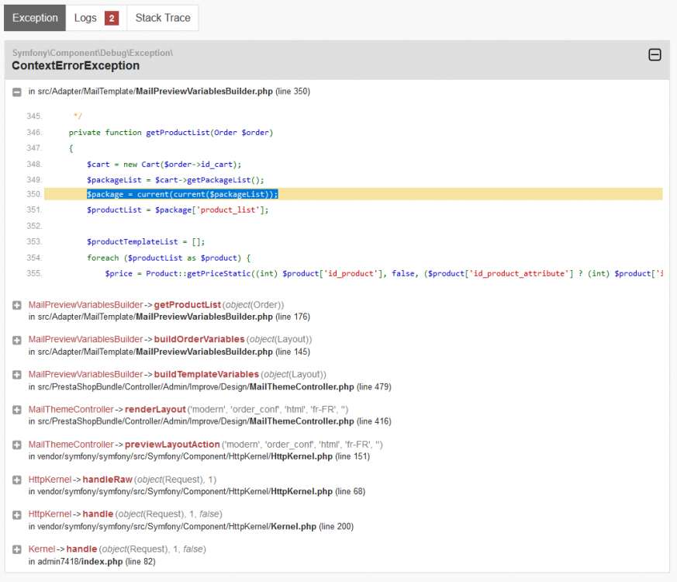Expand the buildOrderVariables trace entry
The image size is (677, 582).
point(17,340)
